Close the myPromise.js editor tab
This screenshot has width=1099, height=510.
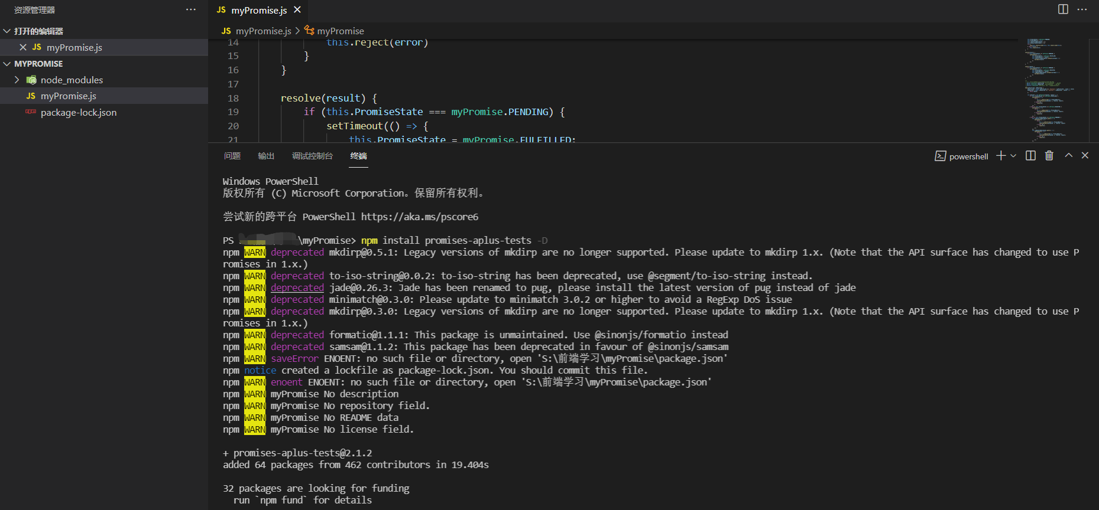[297, 9]
